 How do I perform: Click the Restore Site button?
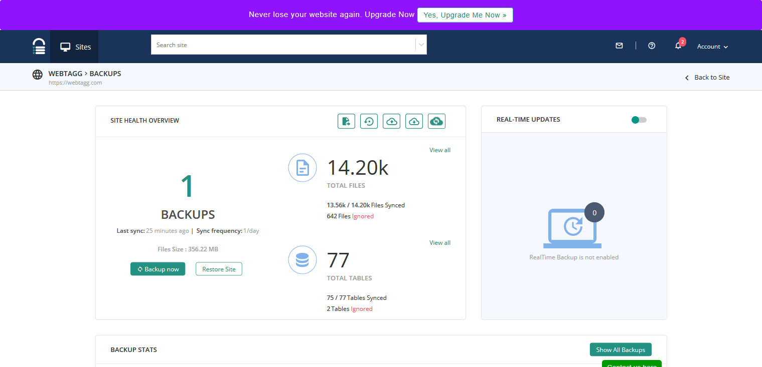[x=219, y=269]
